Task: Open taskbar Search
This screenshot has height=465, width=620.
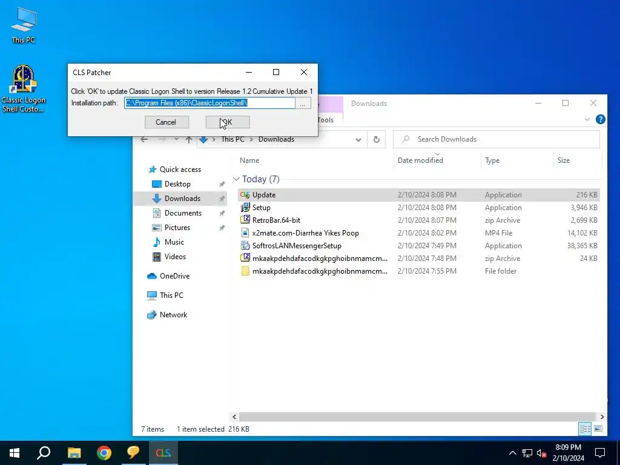Action: (x=44, y=453)
